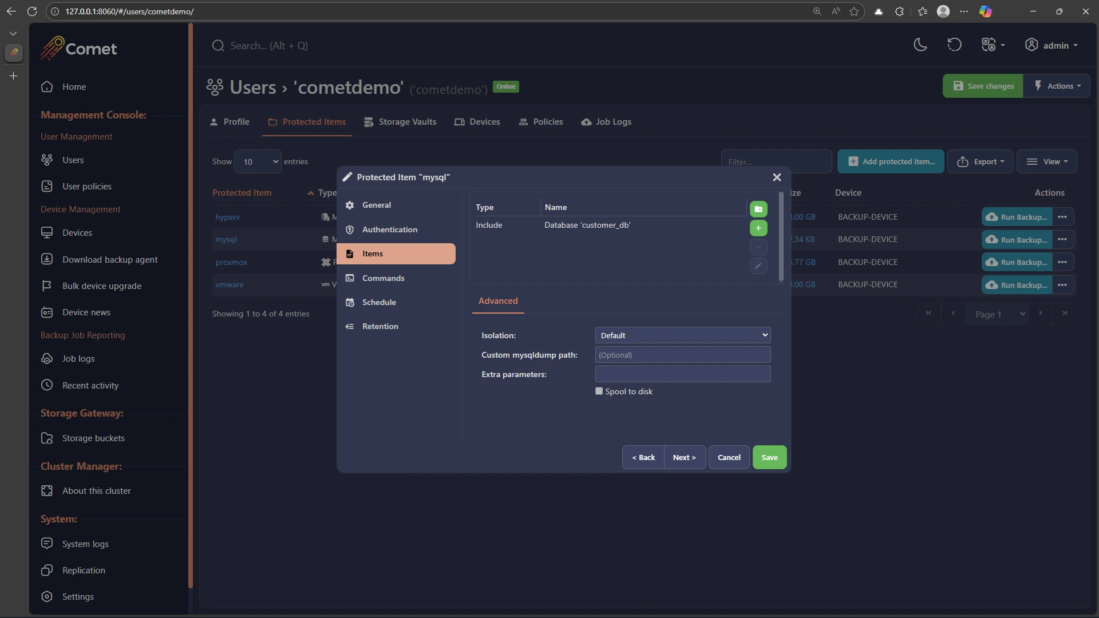Click the green browse folder icon
Screen dimensions: 1099x618
(758, 209)
